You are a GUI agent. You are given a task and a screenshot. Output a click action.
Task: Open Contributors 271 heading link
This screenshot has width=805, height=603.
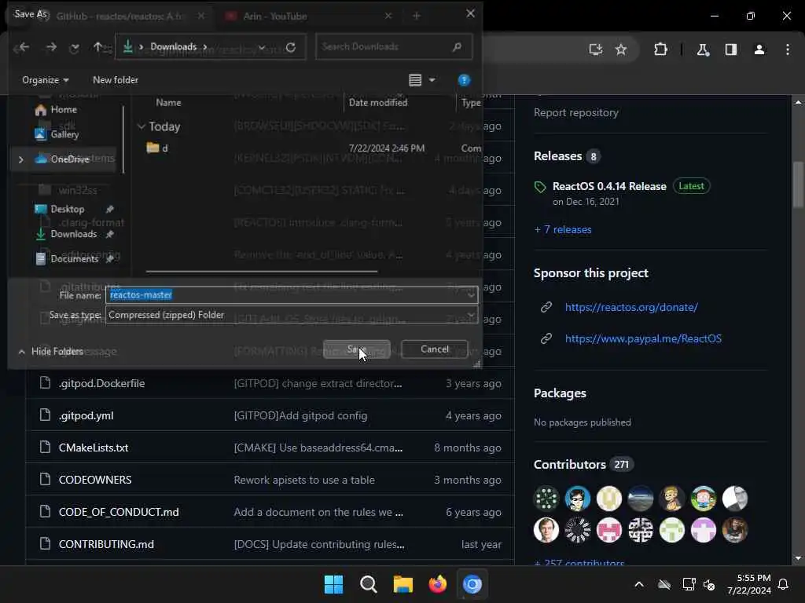[x=583, y=465]
